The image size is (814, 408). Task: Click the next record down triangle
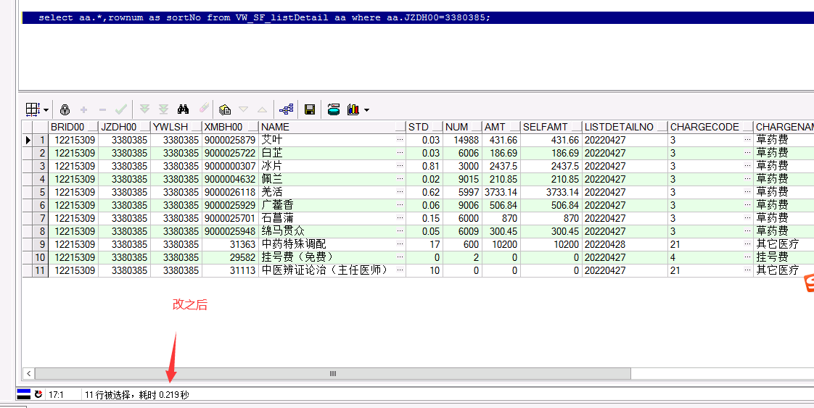coord(244,109)
